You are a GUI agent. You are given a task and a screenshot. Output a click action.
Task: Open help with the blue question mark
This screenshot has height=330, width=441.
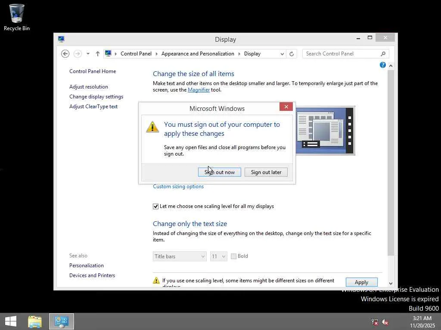pos(382,65)
